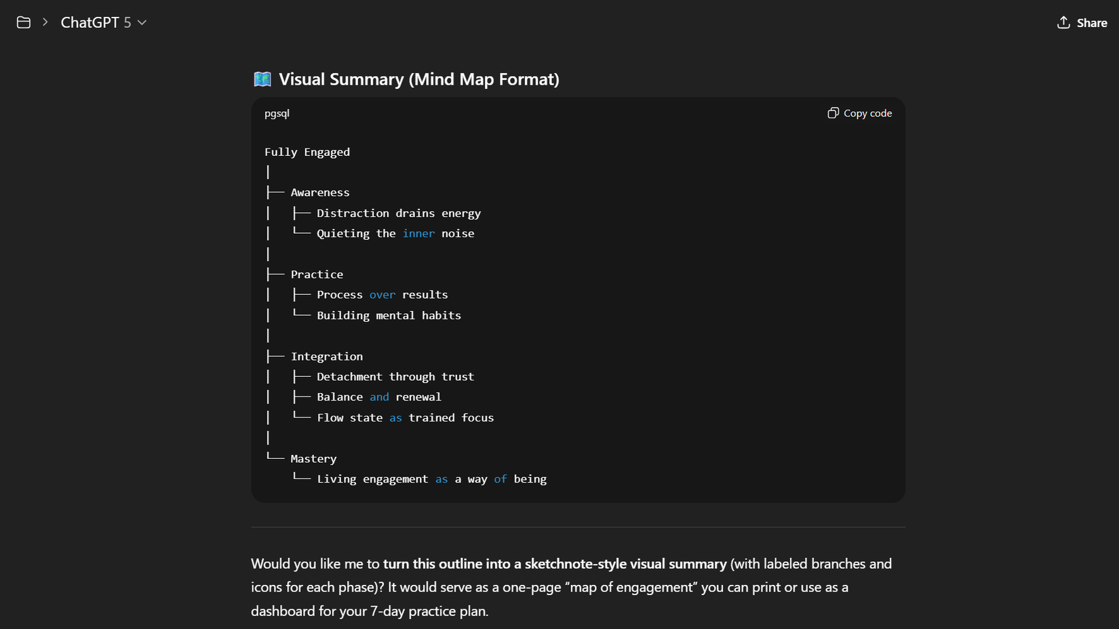Click the Flow state as trained focus line
The width and height of the screenshot is (1119, 629).
(405, 418)
